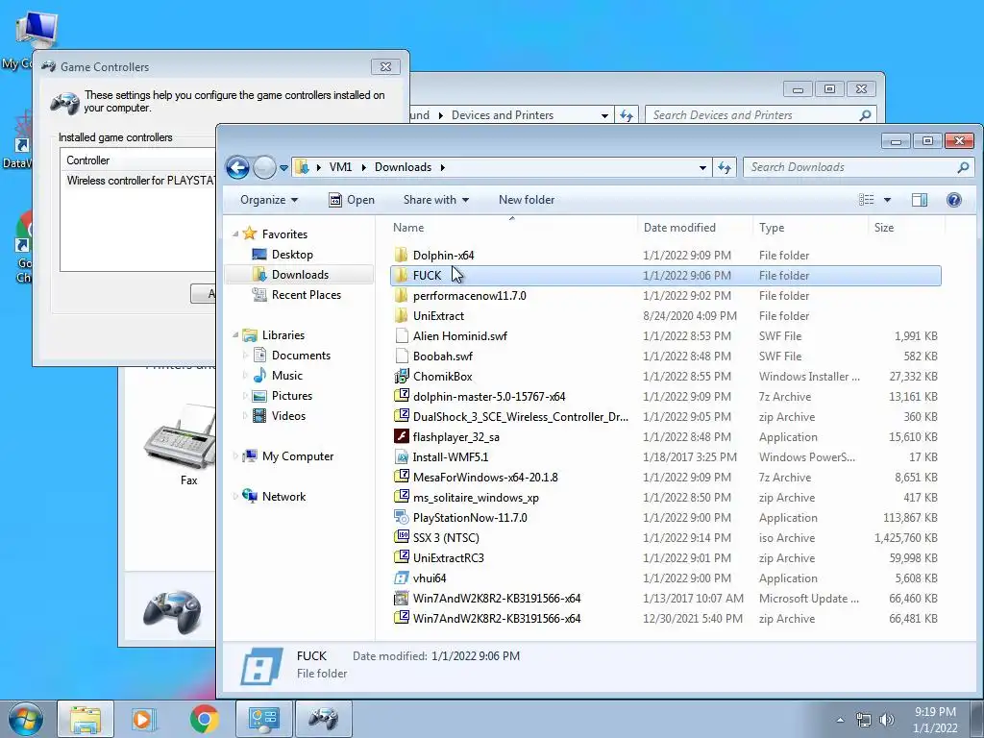
Task: Switch to Game Controllers taskbar button
Action: pos(323,719)
